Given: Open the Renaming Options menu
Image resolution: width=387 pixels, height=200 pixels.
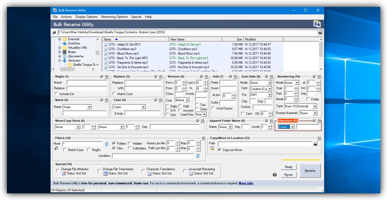Looking at the screenshot, I should coord(114,17).
